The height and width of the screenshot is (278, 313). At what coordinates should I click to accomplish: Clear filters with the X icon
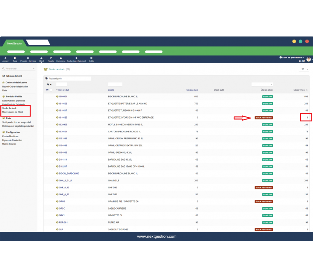click(x=51, y=84)
